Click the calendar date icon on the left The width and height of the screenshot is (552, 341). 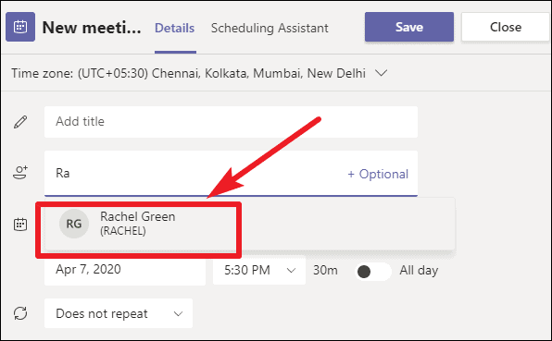tap(20, 224)
